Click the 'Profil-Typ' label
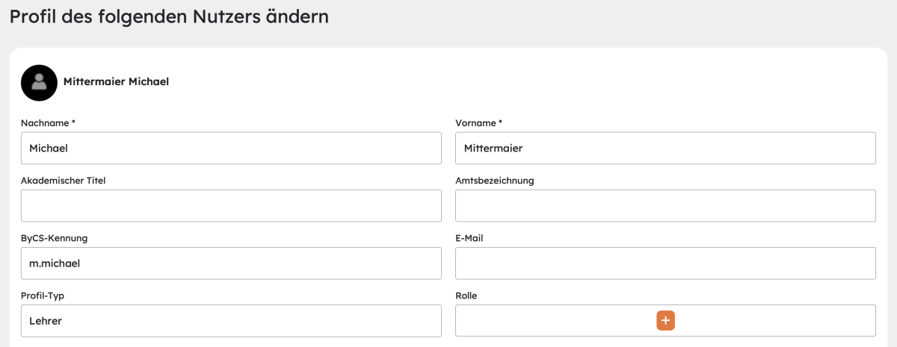 (x=43, y=296)
